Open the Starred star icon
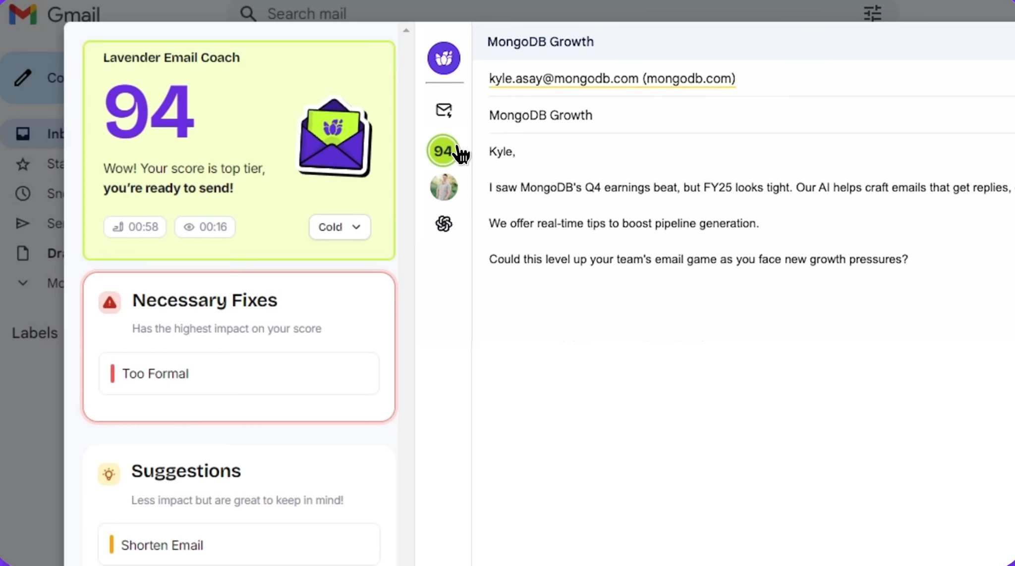This screenshot has width=1015, height=566. [x=23, y=164]
